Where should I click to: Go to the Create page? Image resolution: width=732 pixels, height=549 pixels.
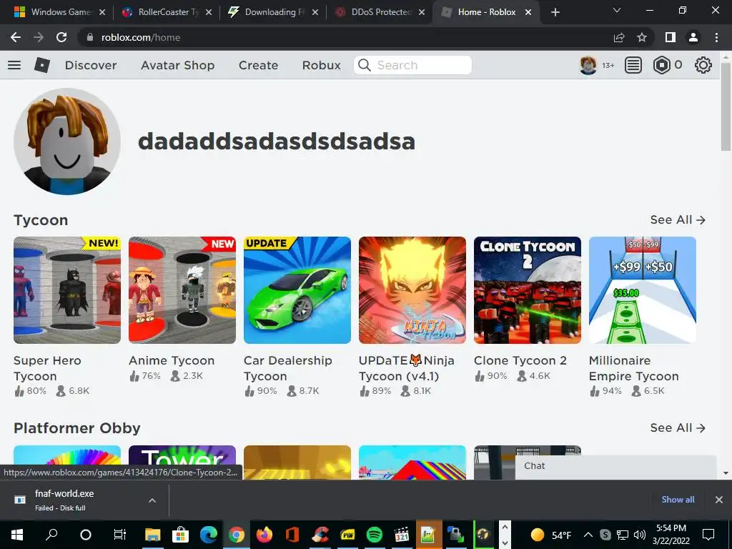click(x=258, y=65)
